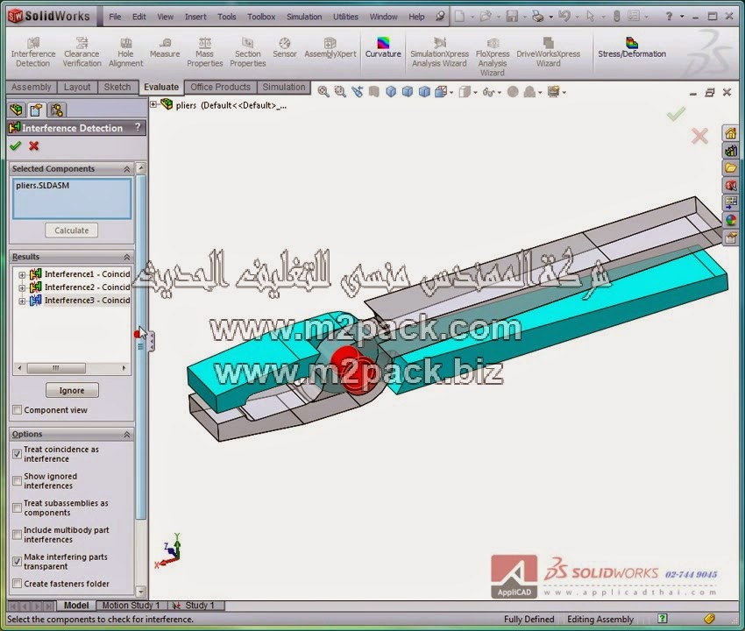The width and height of the screenshot is (745, 631).
Task: Click the panel vertical scrollbar down arrow
Action: (x=140, y=592)
